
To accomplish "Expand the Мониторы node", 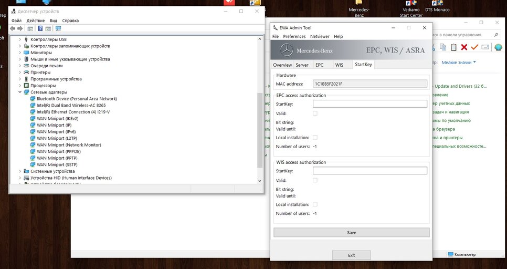I will click(x=20, y=53).
